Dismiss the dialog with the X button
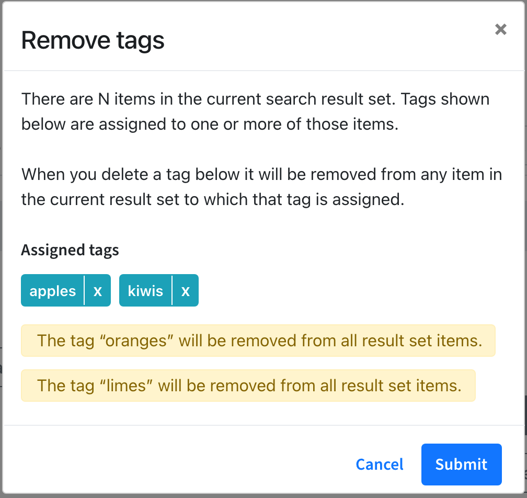The height and width of the screenshot is (498, 527). pyautogui.click(x=500, y=29)
